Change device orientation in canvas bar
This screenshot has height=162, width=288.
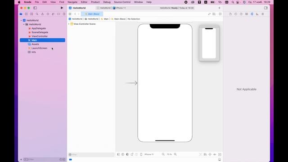(x=132, y=154)
